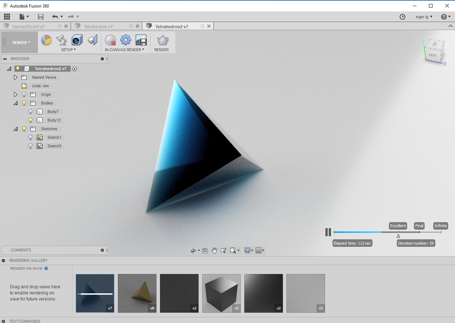The height and width of the screenshot is (323, 455).
Task: Click the Render on Save info icon
Action: 46,268
